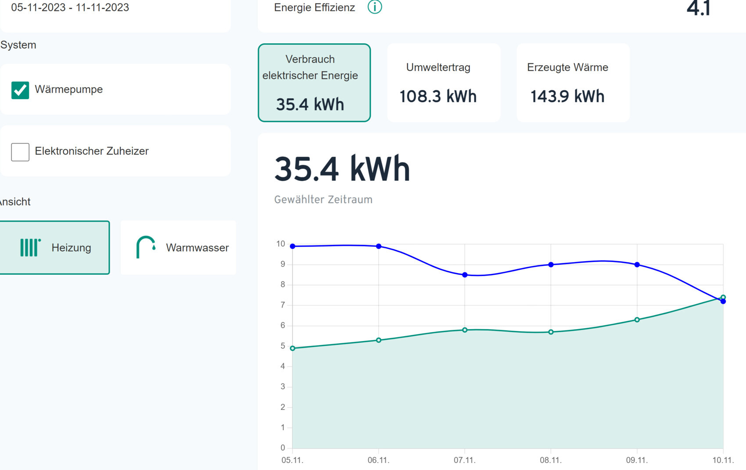Click the Elektronischer Zuheizer label text
Viewport: 746px width, 470px height.
coord(92,151)
